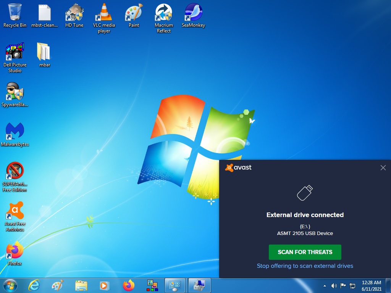Switch to the Control Panel taskbar window

pyautogui.click(x=175, y=285)
